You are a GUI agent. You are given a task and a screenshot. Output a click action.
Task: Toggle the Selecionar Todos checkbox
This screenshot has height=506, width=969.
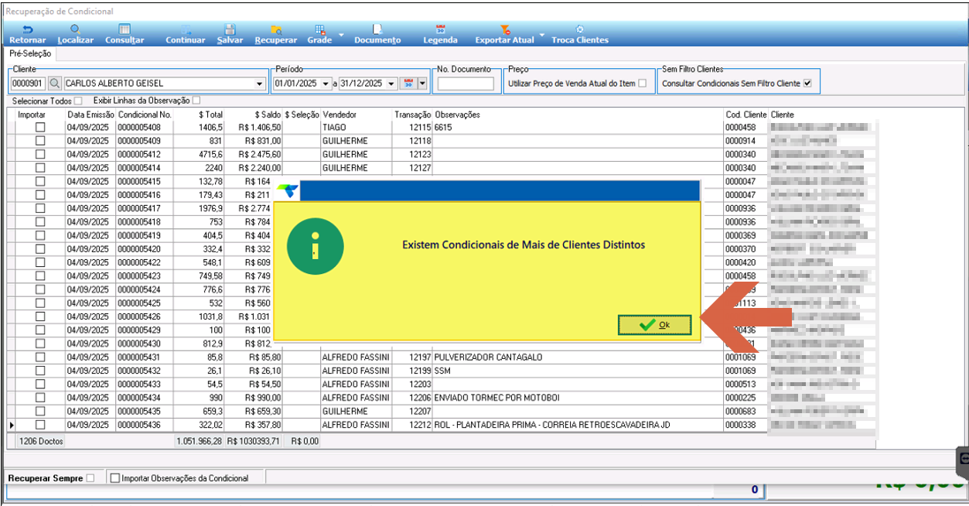tap(78, 101)
